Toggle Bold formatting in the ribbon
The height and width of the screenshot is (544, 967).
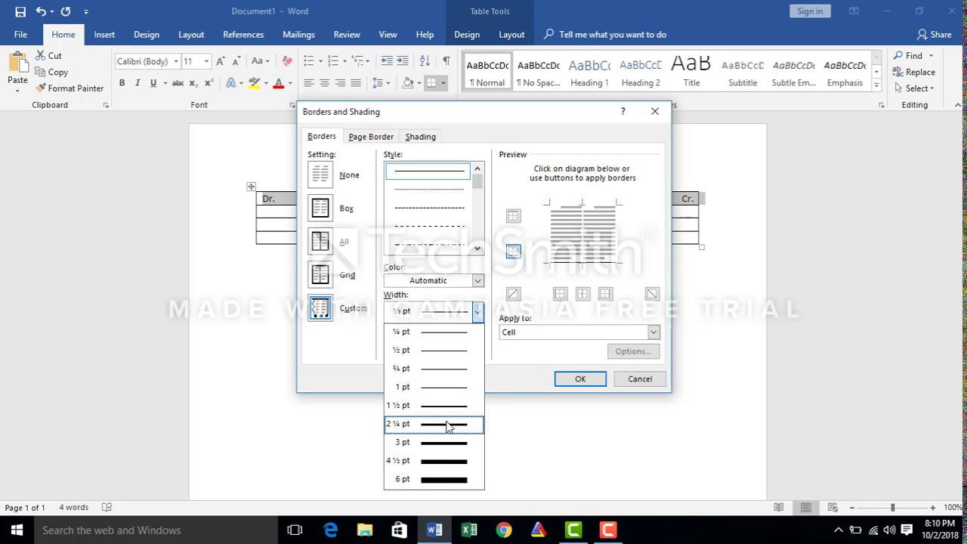122,82
